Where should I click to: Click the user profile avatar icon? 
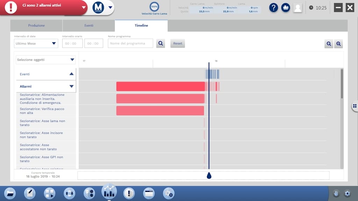pos(298,8)
